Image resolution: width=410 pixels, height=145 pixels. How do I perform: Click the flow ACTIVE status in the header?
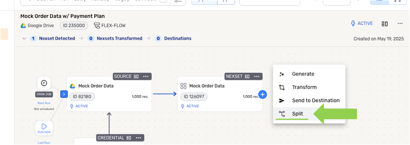(x=362, y=23)
